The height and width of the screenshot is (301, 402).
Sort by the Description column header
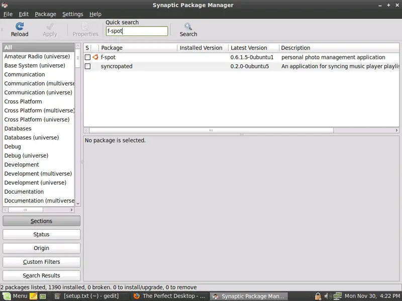[339, 48]
